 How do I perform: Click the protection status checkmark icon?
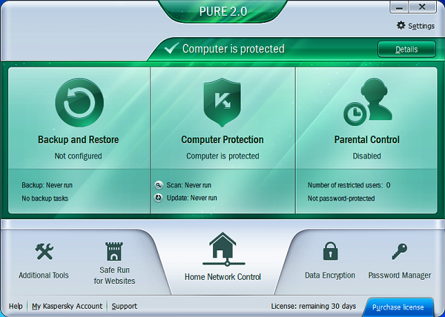172,48
